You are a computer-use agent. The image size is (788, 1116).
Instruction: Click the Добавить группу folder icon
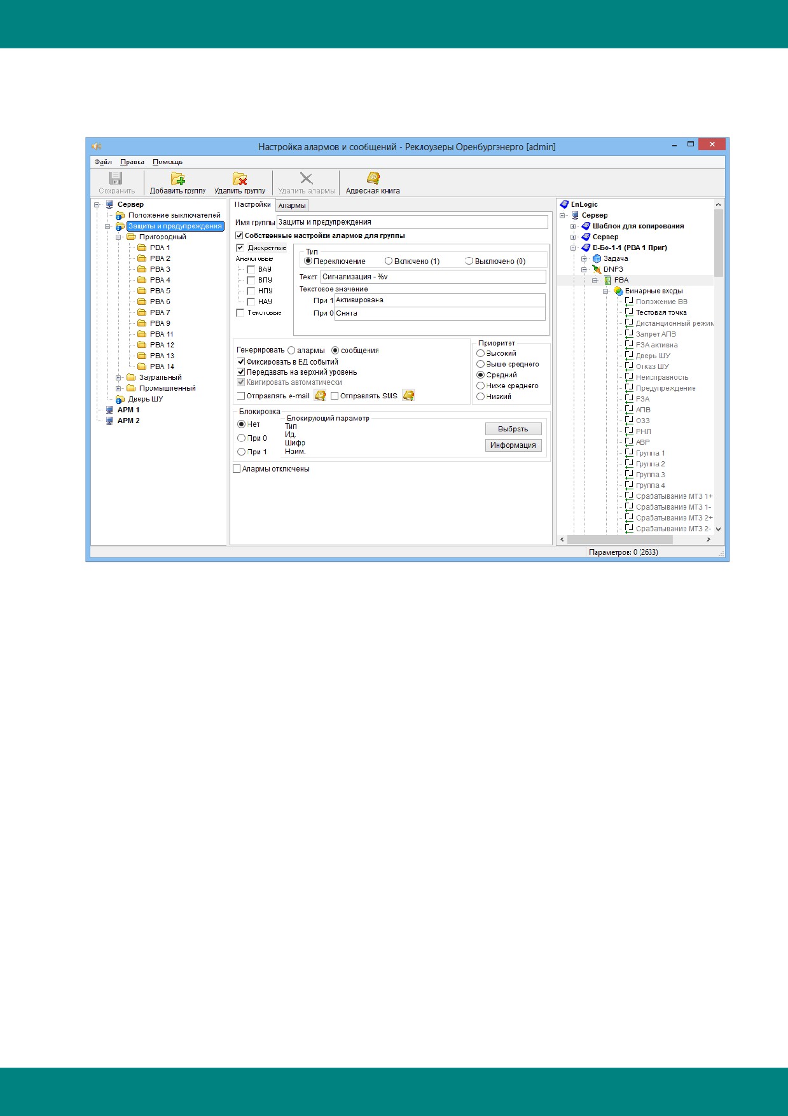point(178,179)
